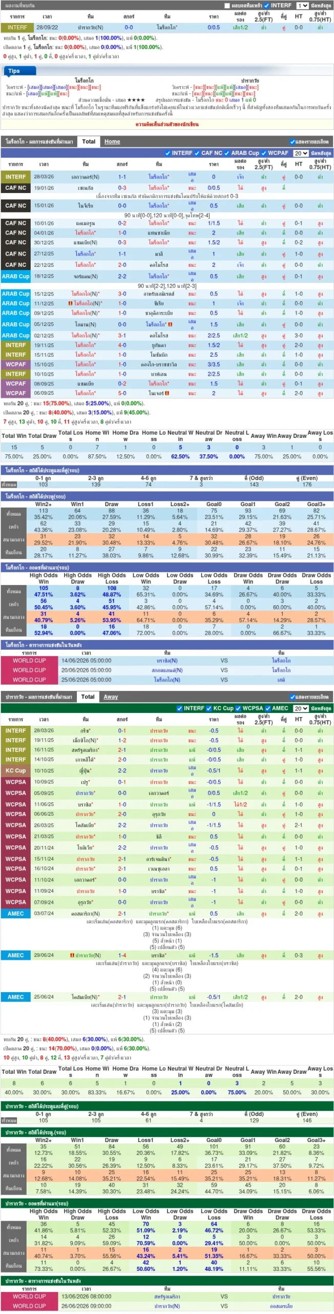Open the 5-0 score of 06/09/25 WCPAF match
This screenshot has width=334, height=1314.
pyautogui.click(x=122, y=393)
